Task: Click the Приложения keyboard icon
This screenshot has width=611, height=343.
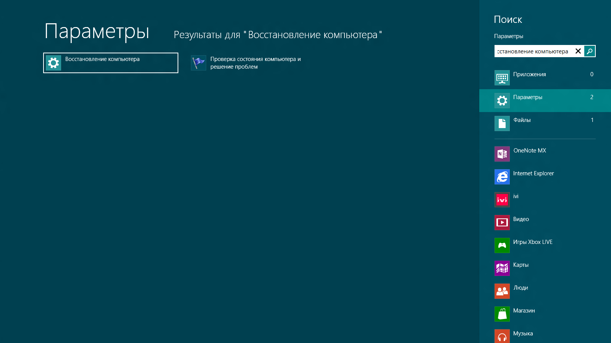Action: coord(502,78)
